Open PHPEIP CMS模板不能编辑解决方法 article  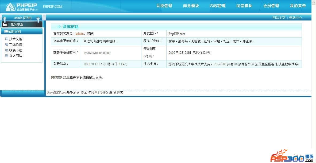77,78
